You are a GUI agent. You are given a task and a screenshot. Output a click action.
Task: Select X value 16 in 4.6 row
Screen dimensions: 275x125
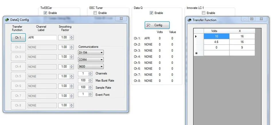[242, 42]
